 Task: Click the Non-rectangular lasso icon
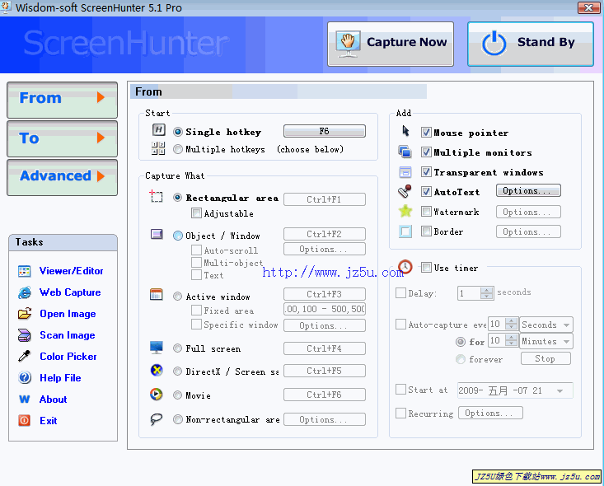[x=156, y=419]
